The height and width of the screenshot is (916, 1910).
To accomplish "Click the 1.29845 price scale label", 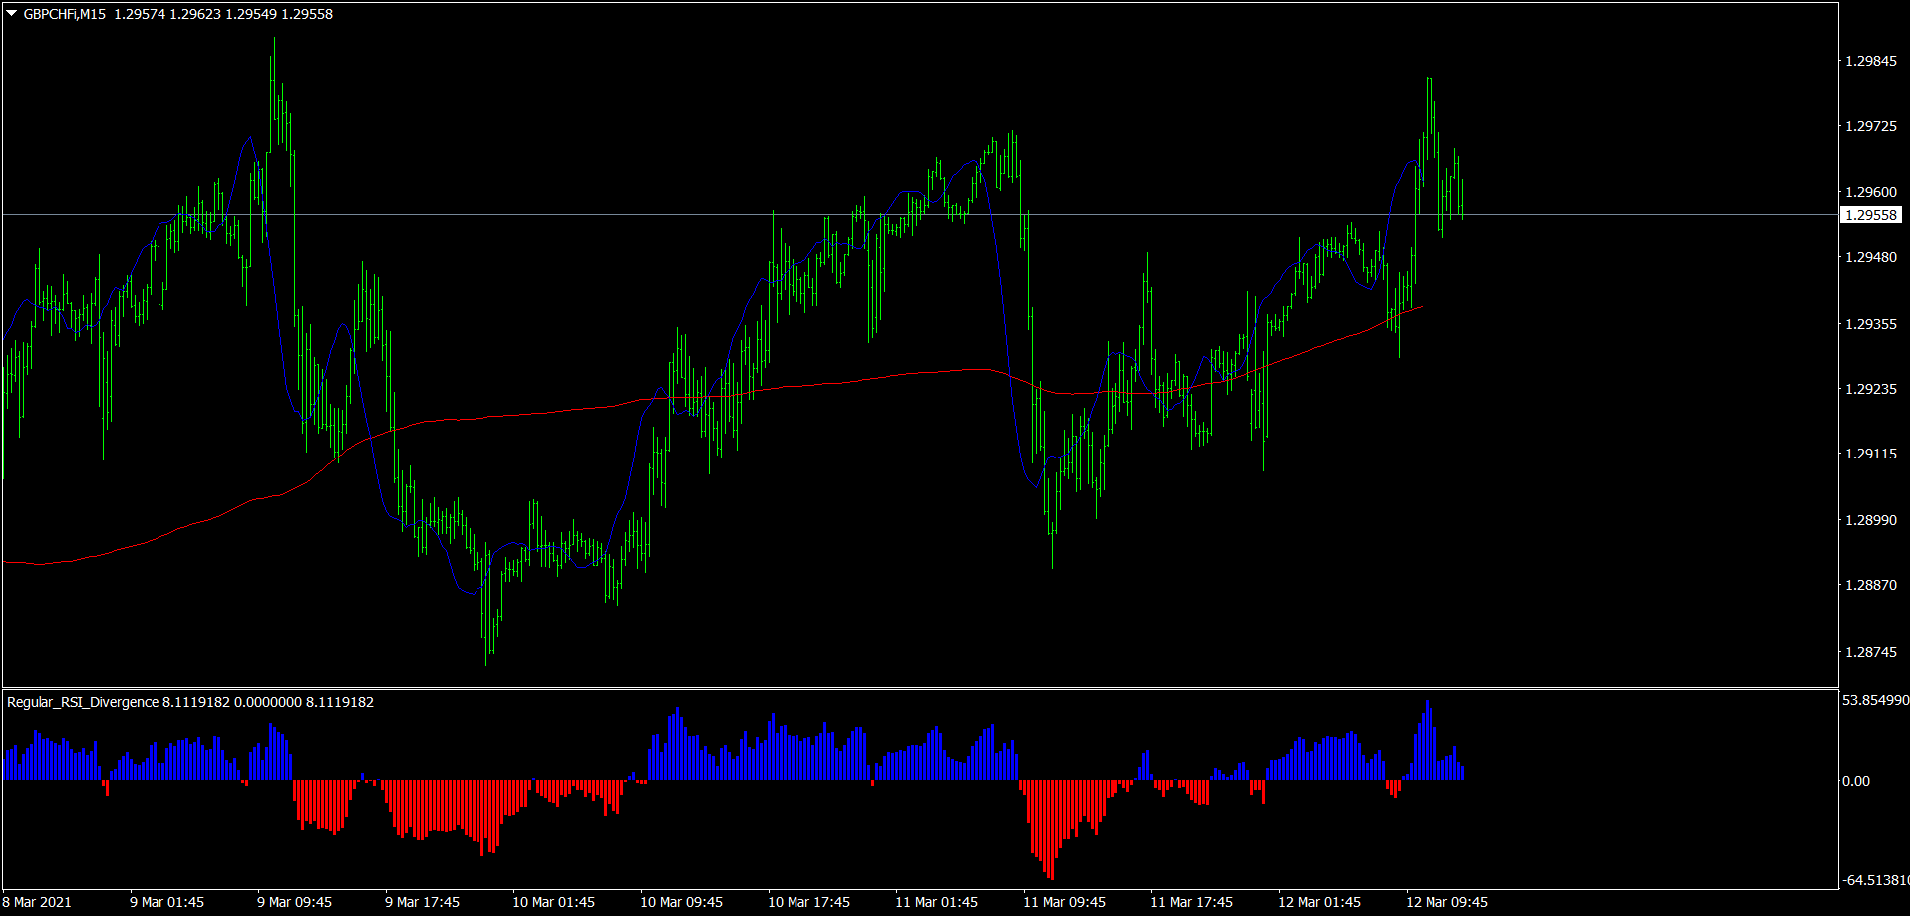I will click(x=1870, y=61).
